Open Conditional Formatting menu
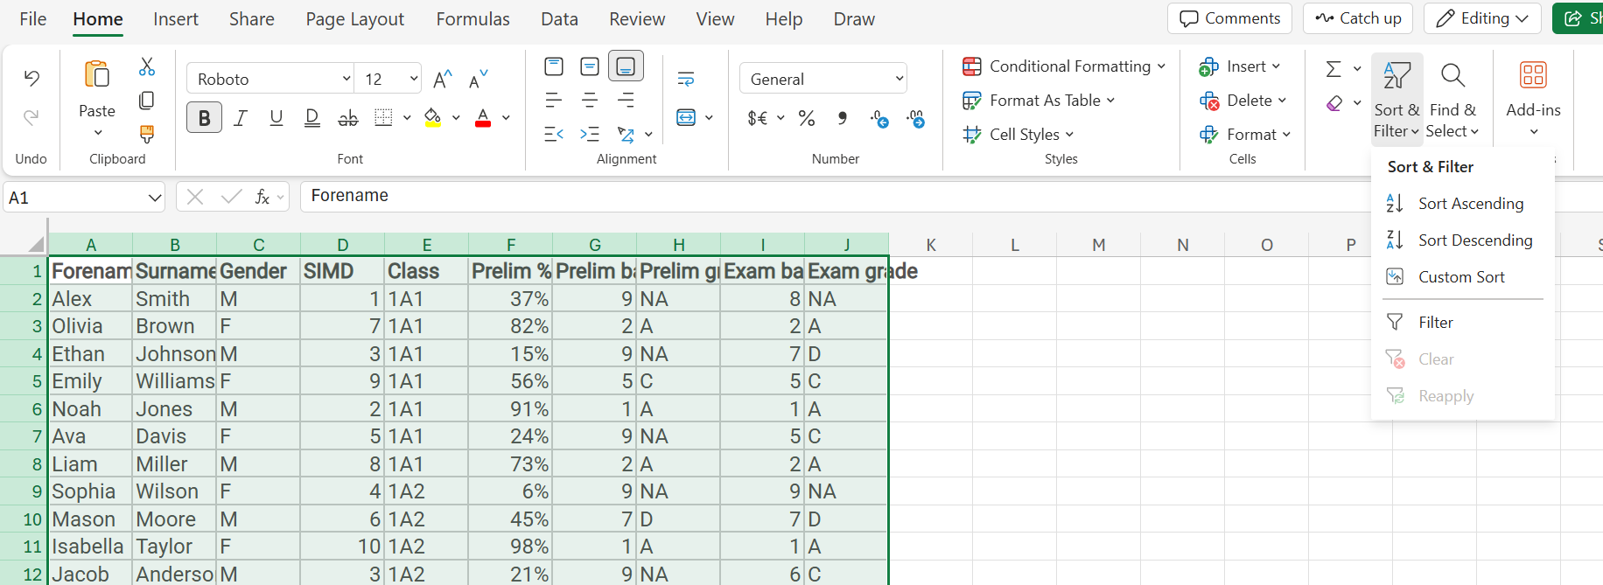The height and width of the screenshot is (585, 1603). point(1064,66)
